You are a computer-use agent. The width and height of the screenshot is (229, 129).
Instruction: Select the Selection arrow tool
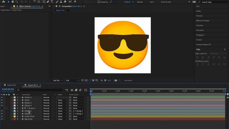coord(9,2)
